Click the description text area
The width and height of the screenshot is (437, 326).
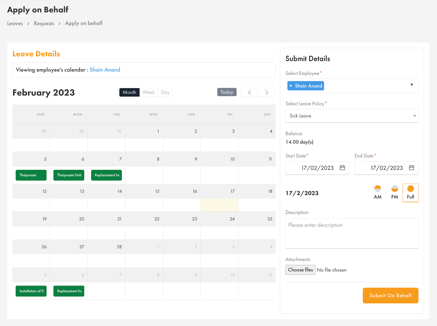tap(352, 233)
